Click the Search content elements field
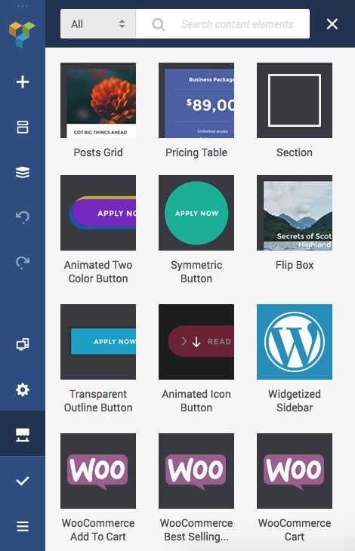Image resolution: width=355 pixels, height=551 pixels. (x=223, y=24)
